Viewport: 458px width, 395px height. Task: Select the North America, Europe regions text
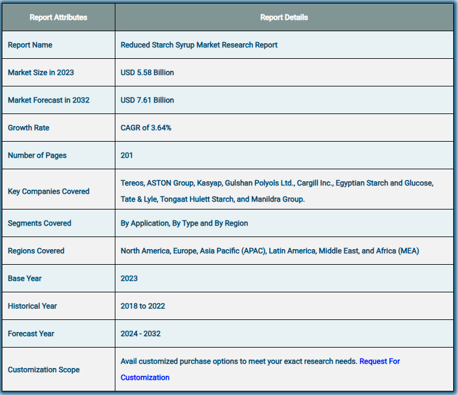pyautogui.click(x=270, y=251)
